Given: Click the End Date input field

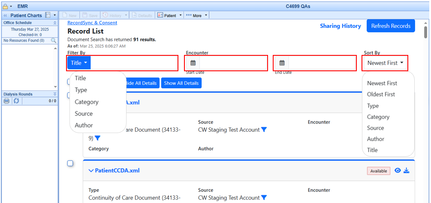Looking at the screenshot, I should [322, 63].
